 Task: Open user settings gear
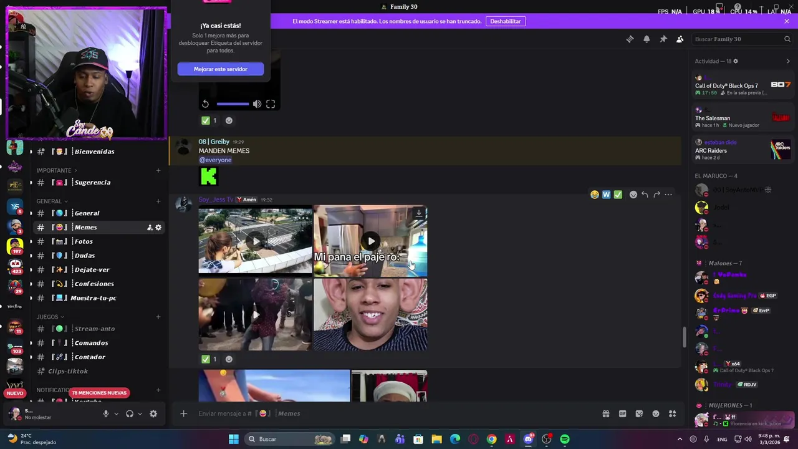point(153,413)
